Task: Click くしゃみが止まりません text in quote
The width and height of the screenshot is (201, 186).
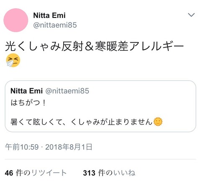Action: pos(111,122)
